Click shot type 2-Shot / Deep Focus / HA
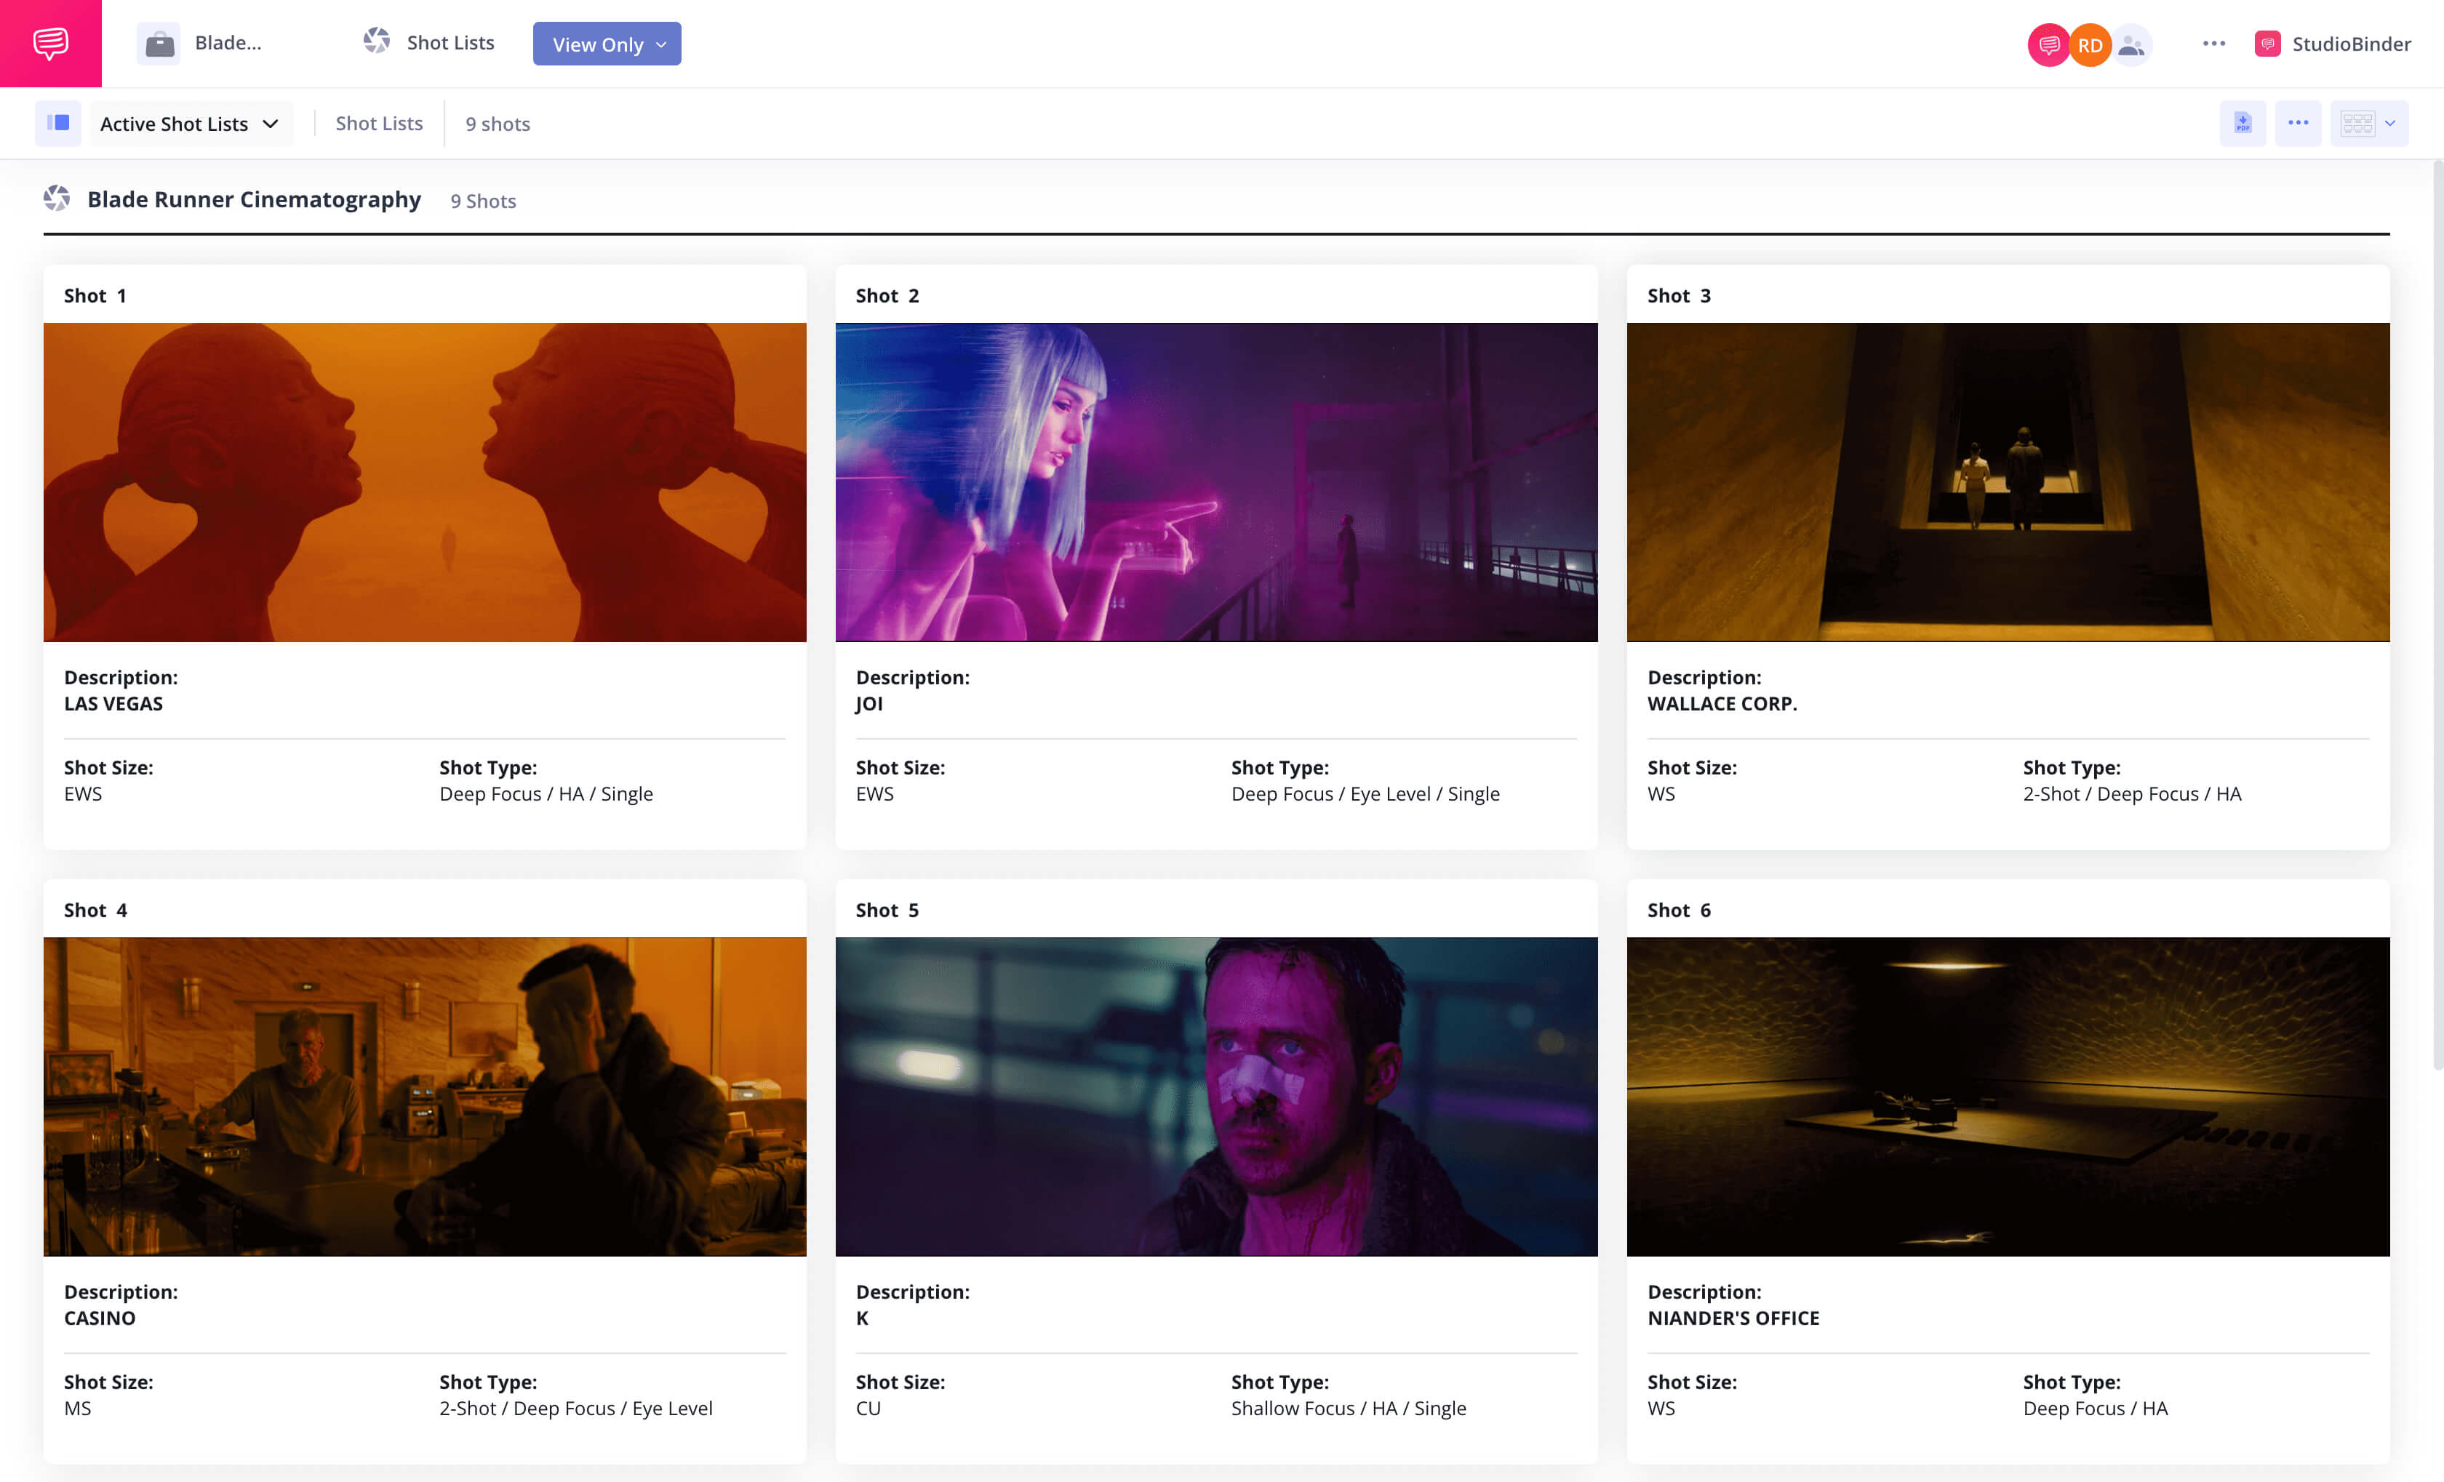 tap(2131, 794)
